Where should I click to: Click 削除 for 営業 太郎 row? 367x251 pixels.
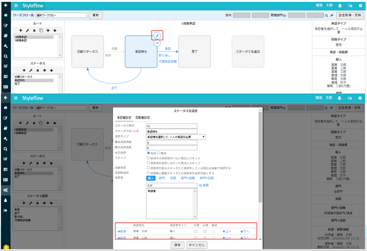pos(122,231)
